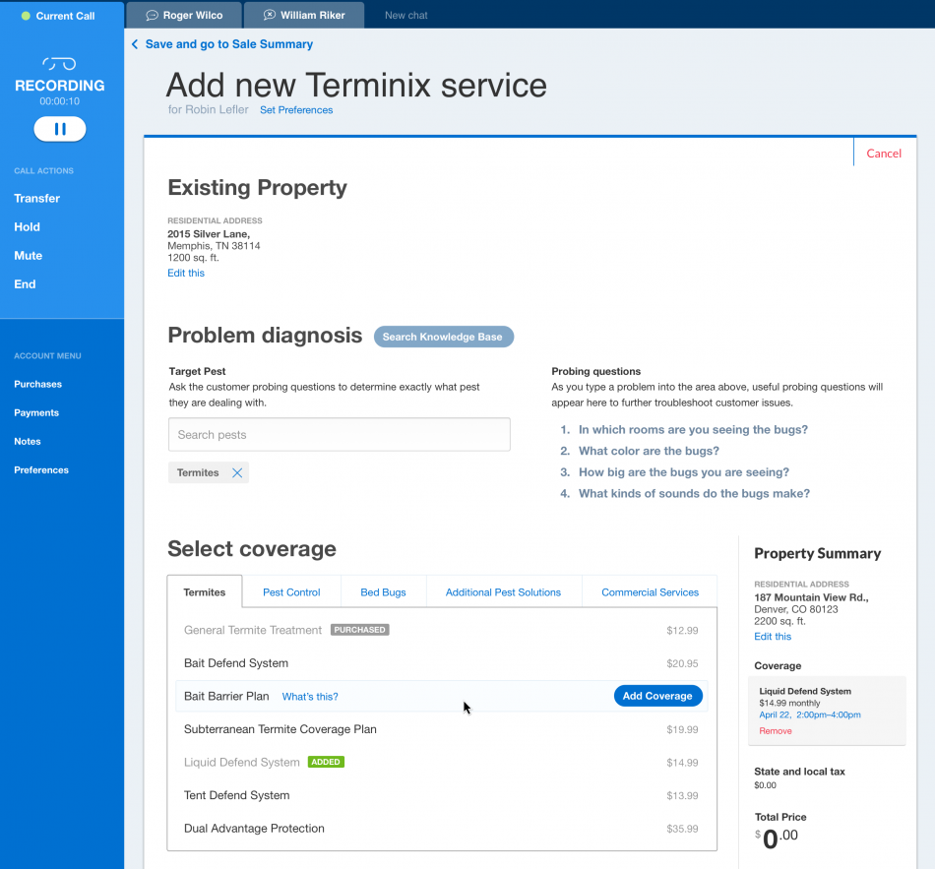This screenshot has width=935, height=869.
Task: Click the $35.99 price
Action: (682, 829)
